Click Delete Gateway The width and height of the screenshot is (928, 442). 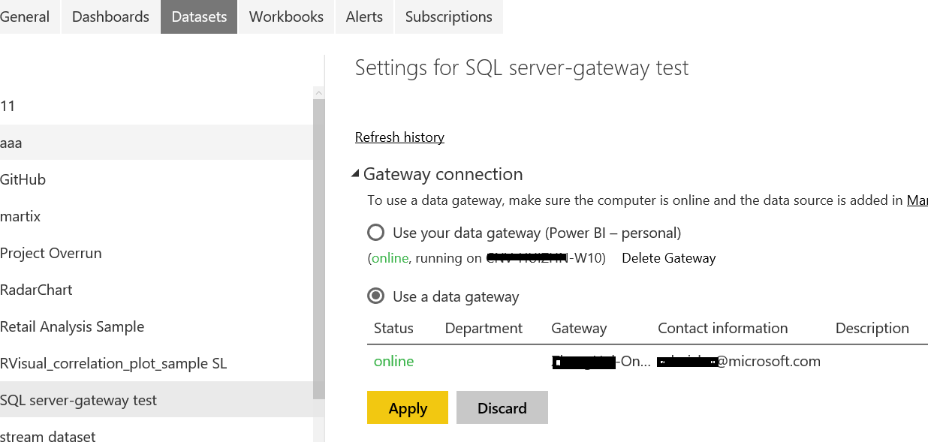(669, 258)
